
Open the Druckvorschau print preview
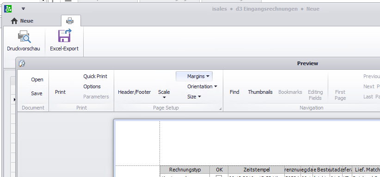coord(24,40)
